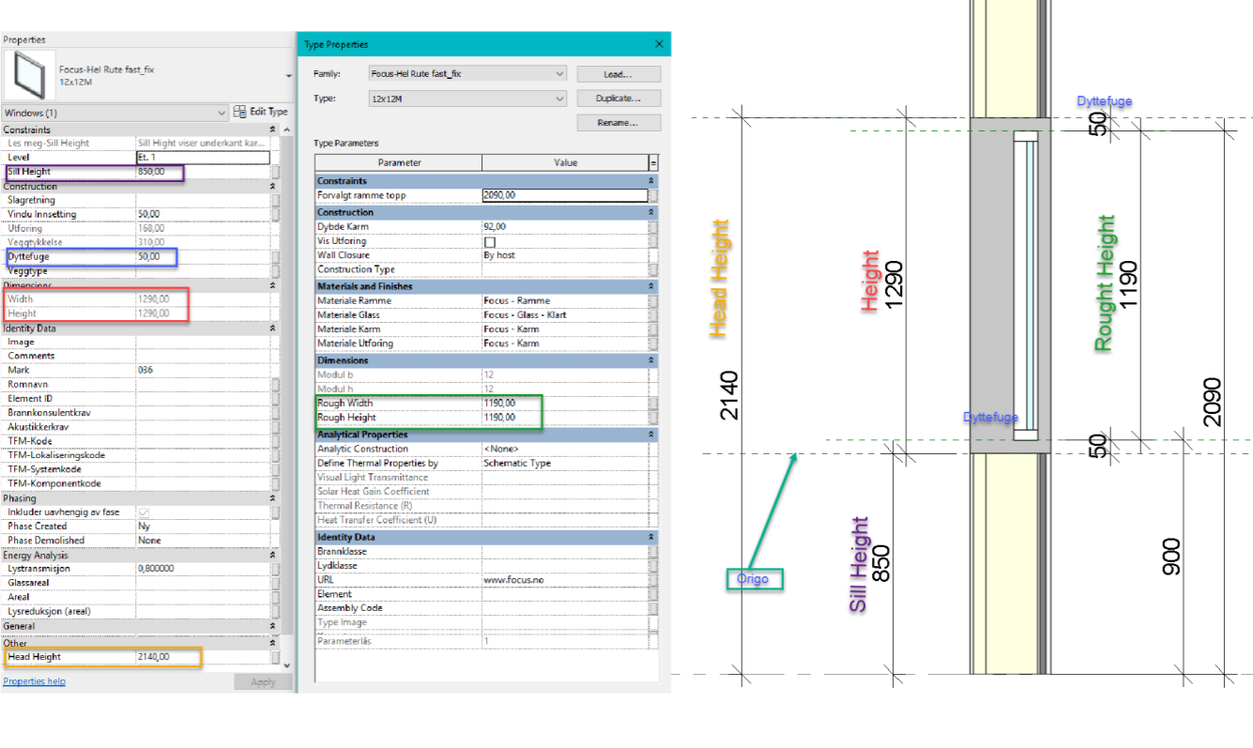The height and width of the screenshot is (748, 1253).
Task: Click the Romnavn associate parameter button
Action: pyautogui.click(x=276, y=385)
